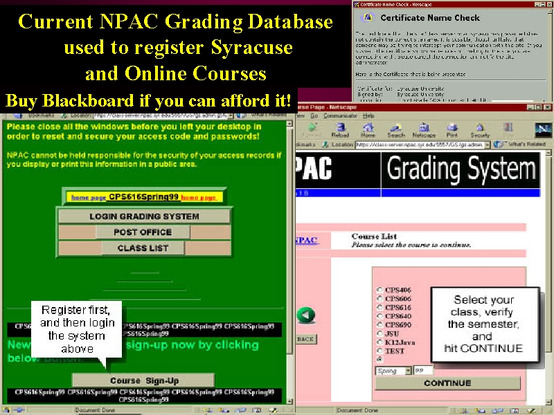This screenshot has width=554, height=415.
Task: Click the CLASS LIST button
Action: click(x=143, y=248)
